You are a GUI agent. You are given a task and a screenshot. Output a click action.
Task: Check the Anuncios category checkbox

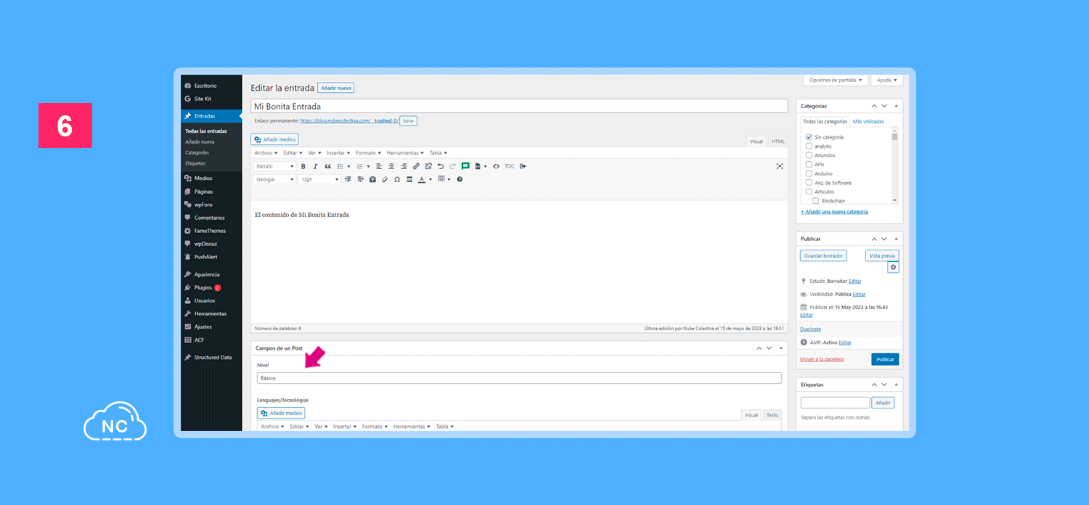809,155
